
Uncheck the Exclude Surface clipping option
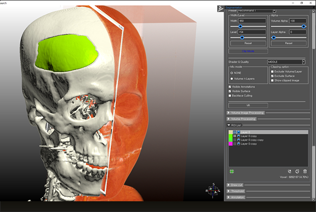click(x=272, y=76)
